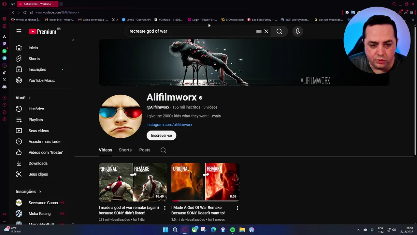Expand the Você section
Viewport: 417px width, 235px height.
tap(23, 98)
